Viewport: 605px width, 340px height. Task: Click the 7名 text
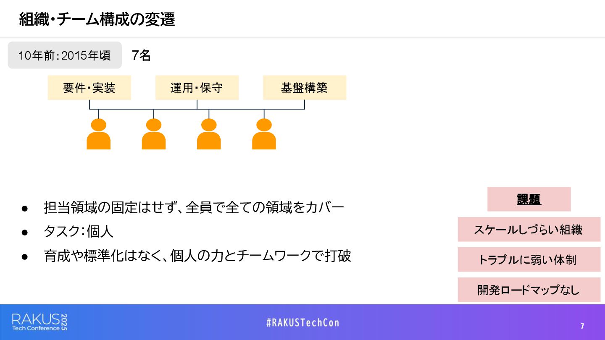pyautogui.click(x=141, y=55)
